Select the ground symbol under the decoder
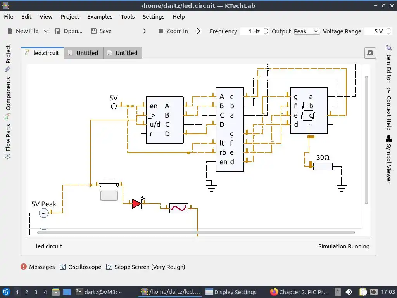This screenshot has width=397, height=298. pyautogui.click(x=211, y=187)
